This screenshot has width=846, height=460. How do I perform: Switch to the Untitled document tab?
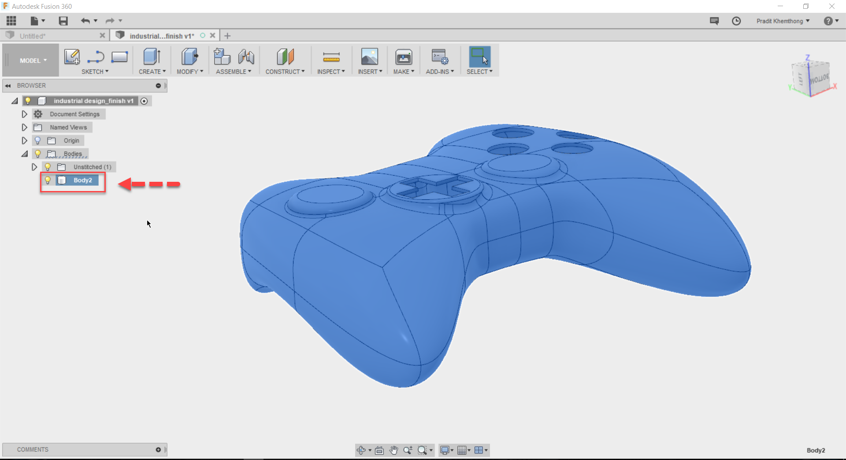click(x=33, y=36)
